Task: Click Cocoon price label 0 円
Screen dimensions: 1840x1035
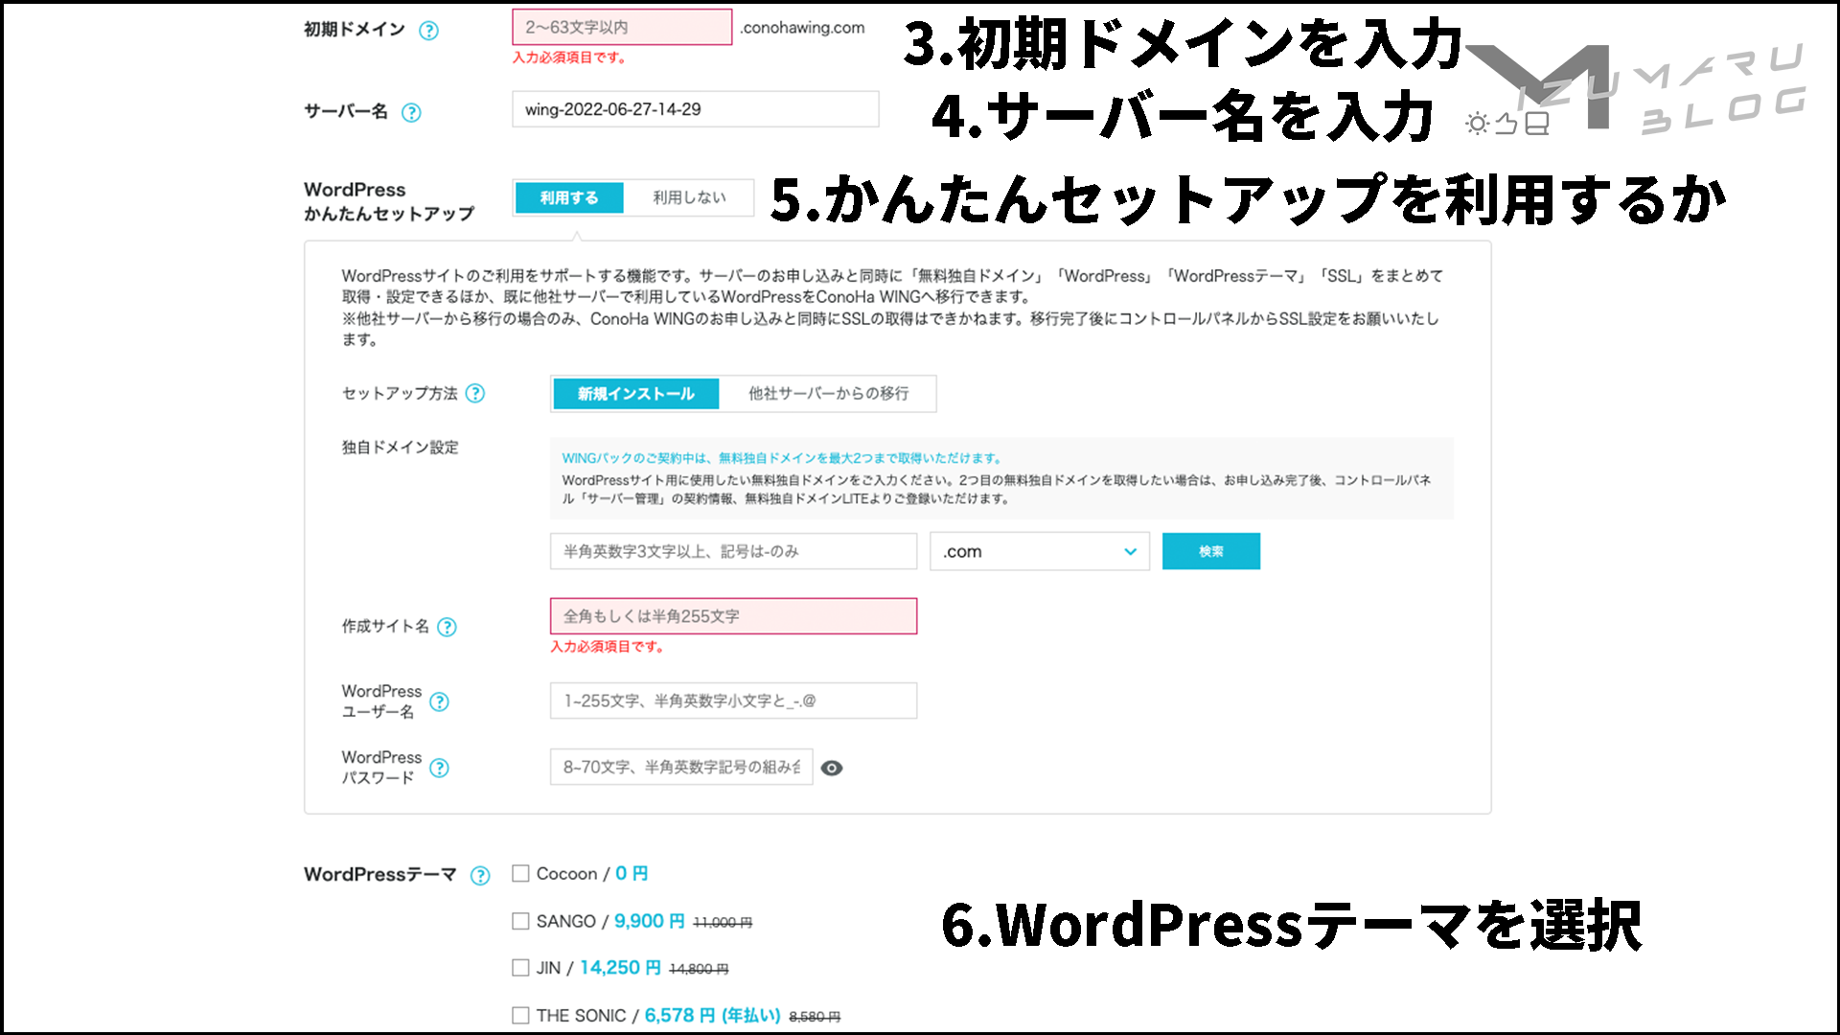Action: (632, 873)
